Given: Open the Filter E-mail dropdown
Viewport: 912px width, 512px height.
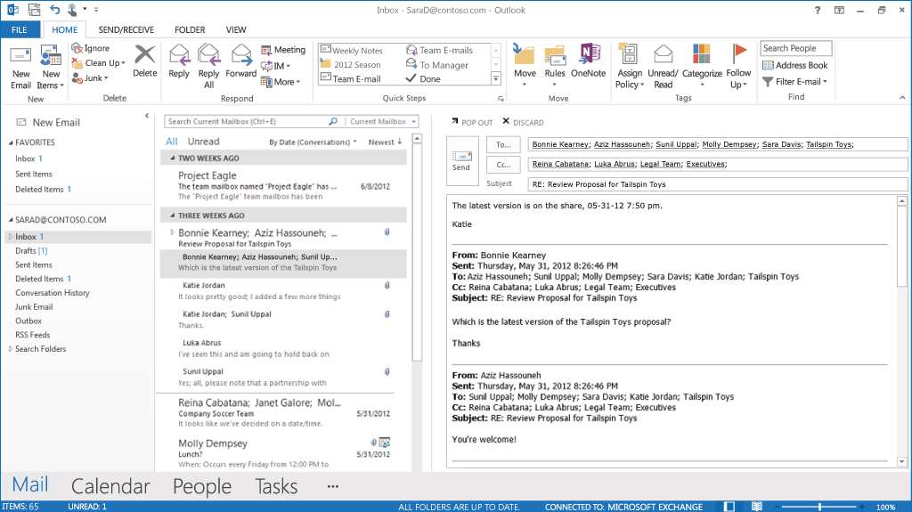Looking at the screenshot, I should (794, 81).
